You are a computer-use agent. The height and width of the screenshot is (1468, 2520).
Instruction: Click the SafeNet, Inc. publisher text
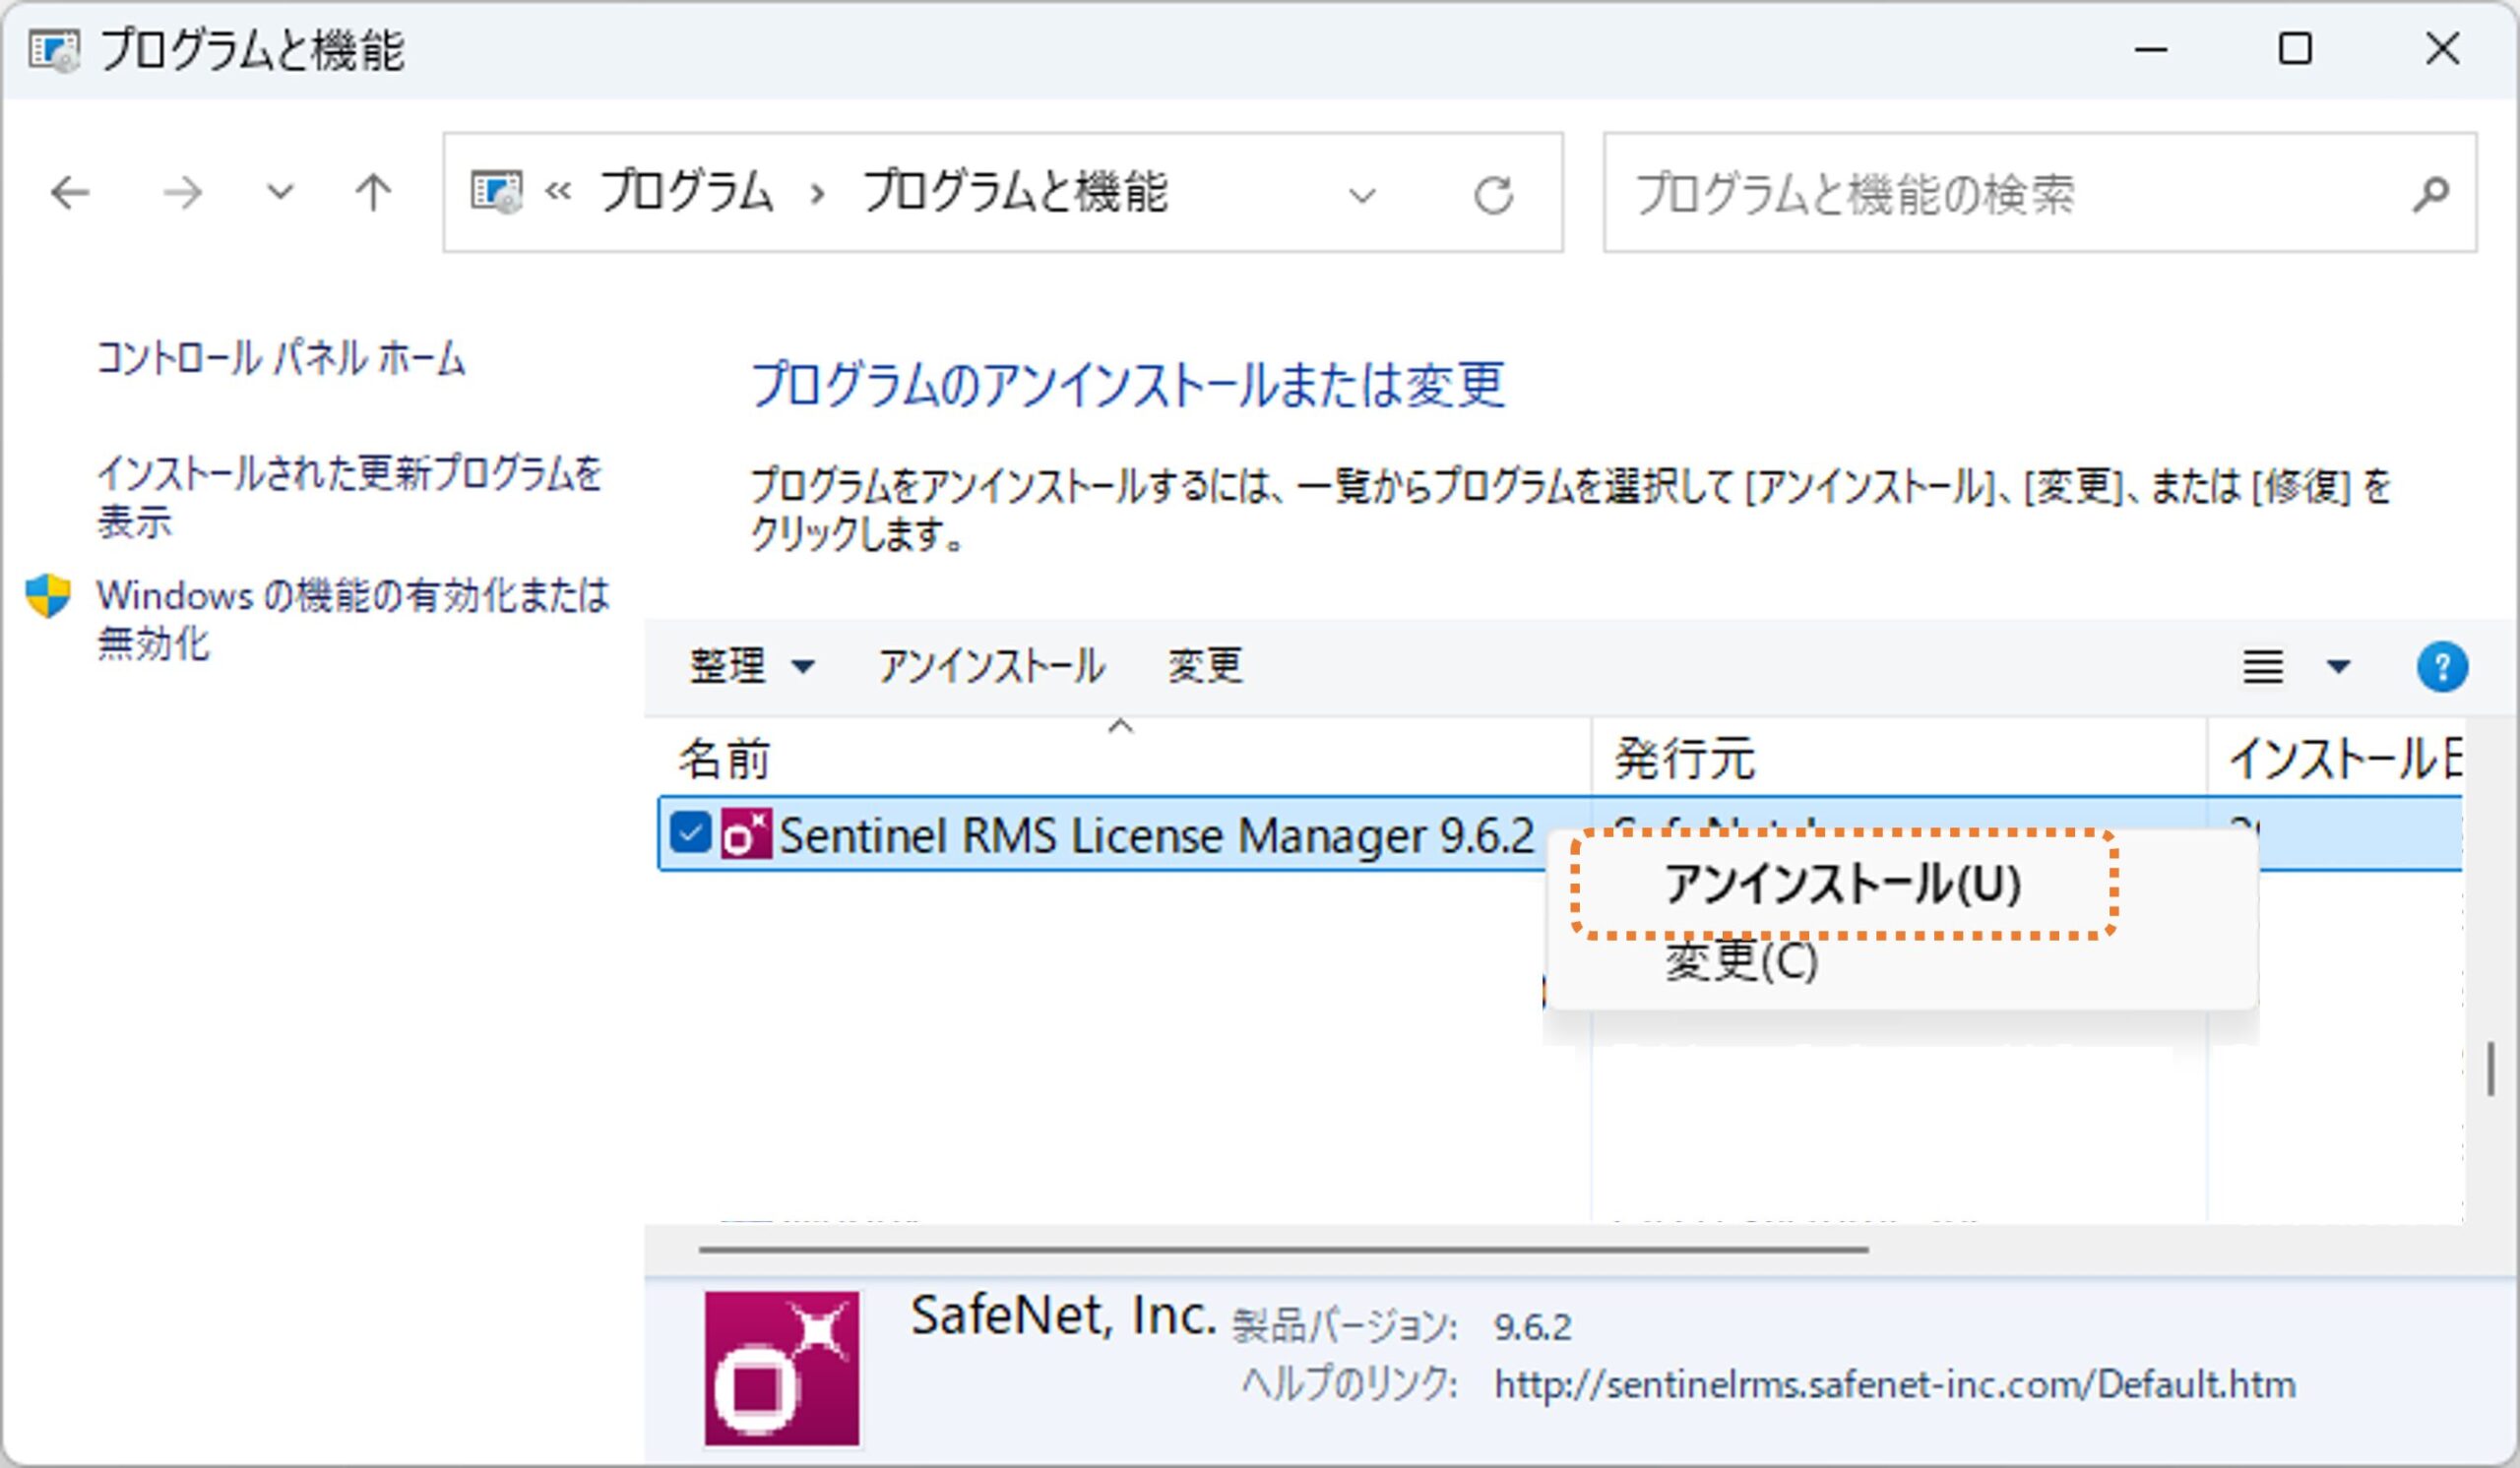(1063, 1315)
